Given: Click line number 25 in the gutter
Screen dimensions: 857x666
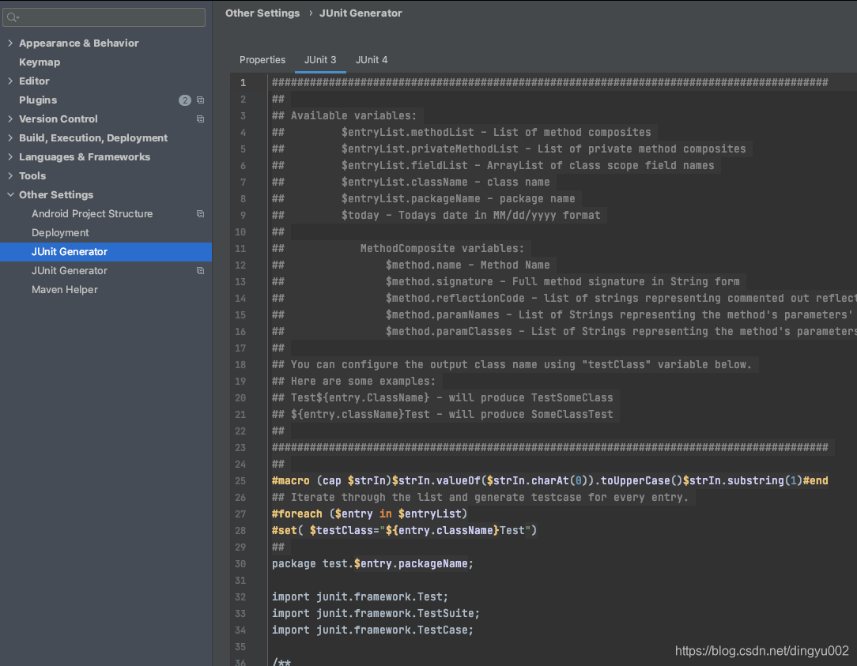Looking at the screenshot, I should 240,481.
